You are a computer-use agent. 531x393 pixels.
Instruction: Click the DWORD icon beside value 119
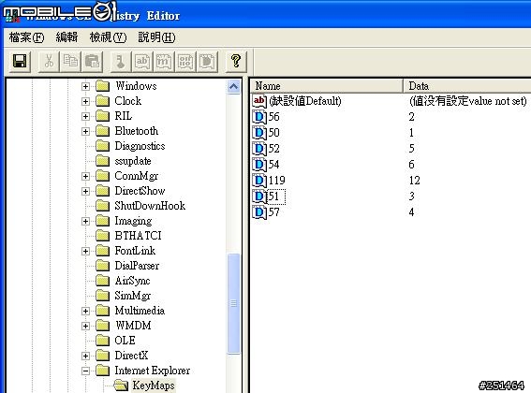[x=259, y=181]
